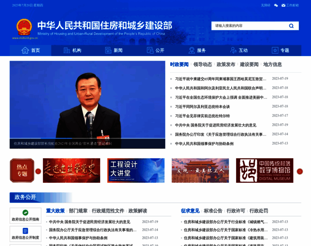Click the 工作邮箱 link text

tap(292, 5)
